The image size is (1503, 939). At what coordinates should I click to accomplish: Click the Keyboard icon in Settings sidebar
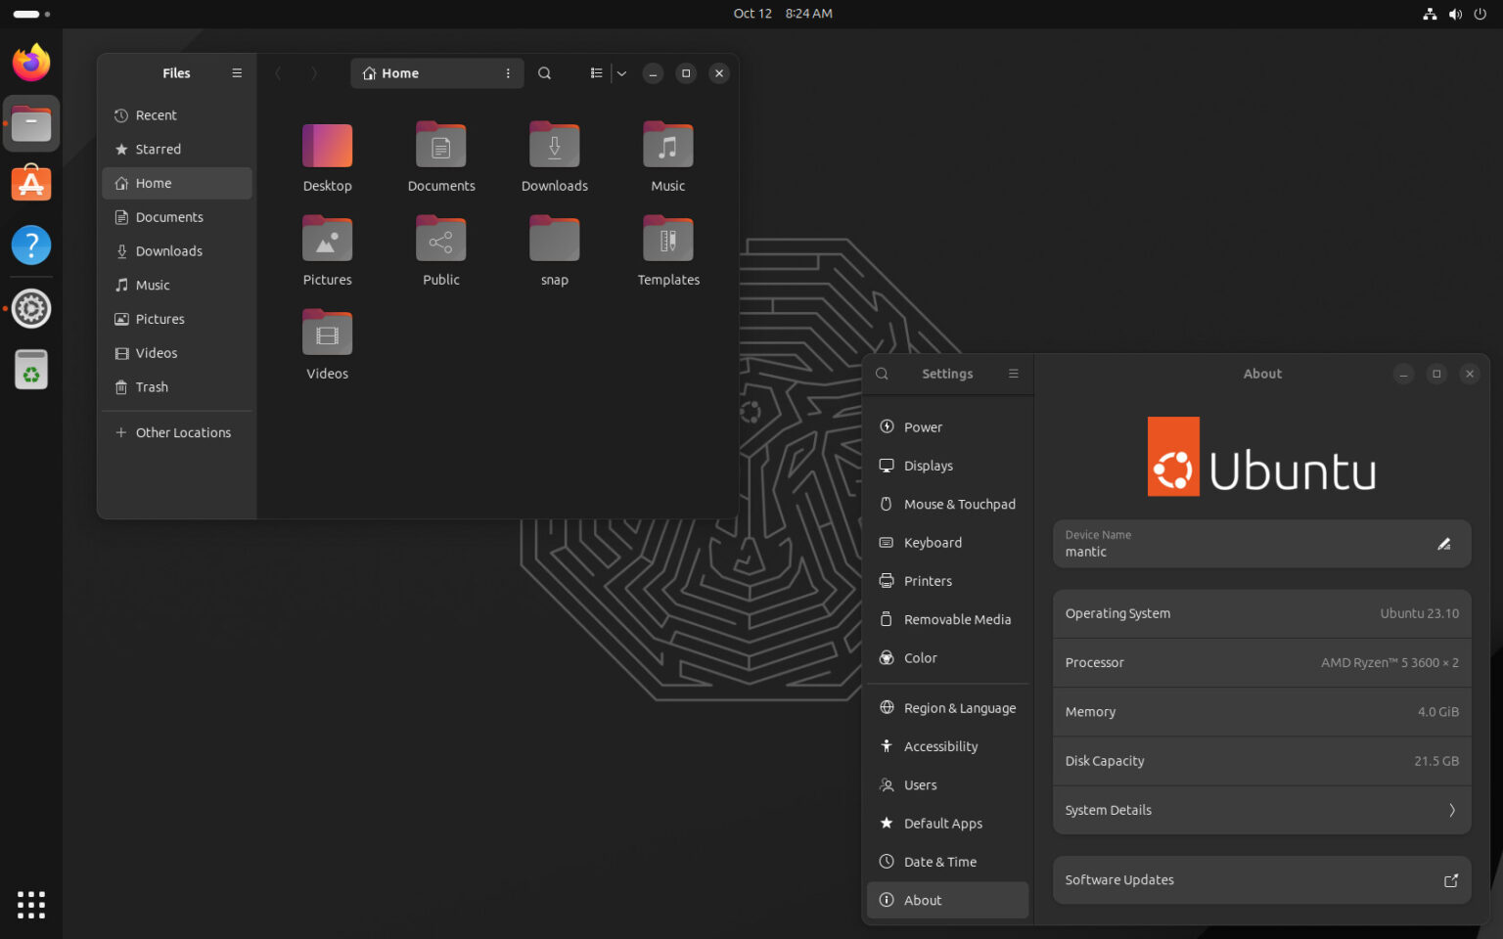pyautogui.click(x=887, y=542)
